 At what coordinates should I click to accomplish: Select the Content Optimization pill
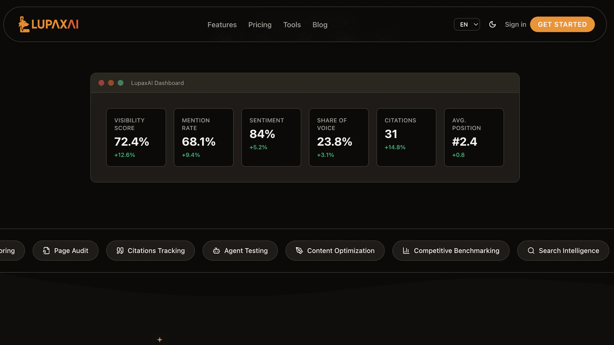pos(335,251)
